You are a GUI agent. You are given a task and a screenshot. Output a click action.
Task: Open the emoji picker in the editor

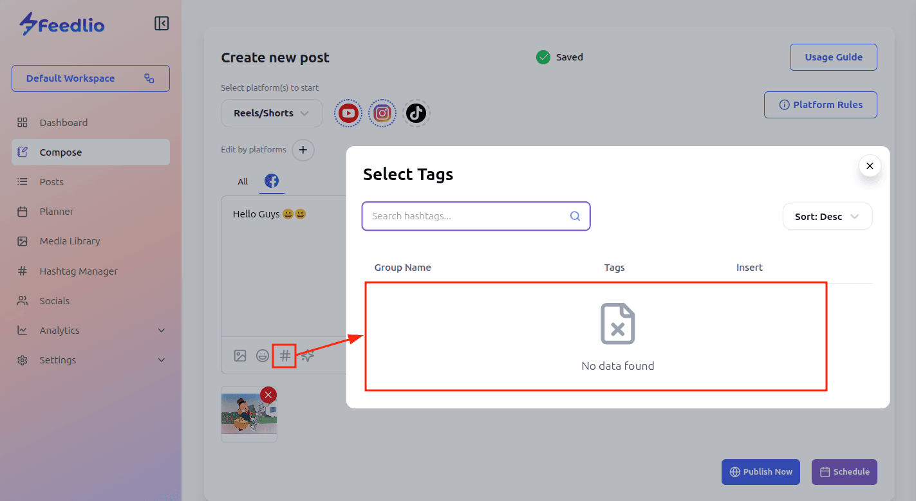click(263, 356)
